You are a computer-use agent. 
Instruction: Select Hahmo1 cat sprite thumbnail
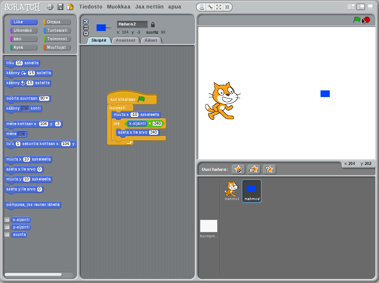(232, 191)
